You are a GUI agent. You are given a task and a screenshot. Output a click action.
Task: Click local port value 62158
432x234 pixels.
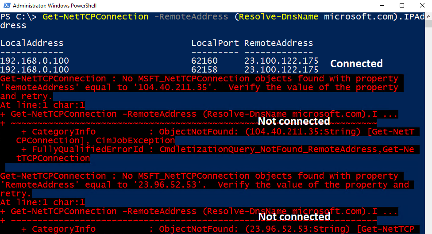[204, 70]
